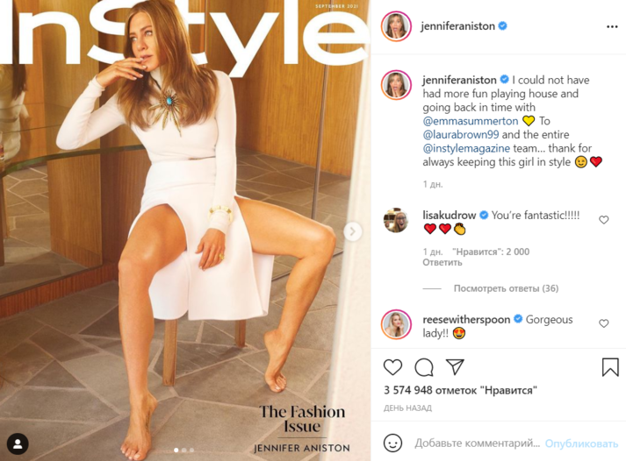This screenshot has width=626, height=461.
Task: Like reesewitherspoon's comment
Action: [604, 323]
